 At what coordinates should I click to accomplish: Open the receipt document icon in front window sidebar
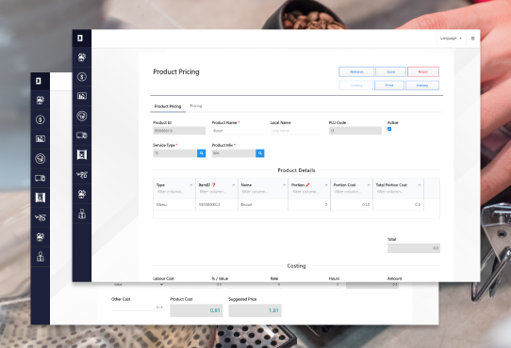point(82,154)
